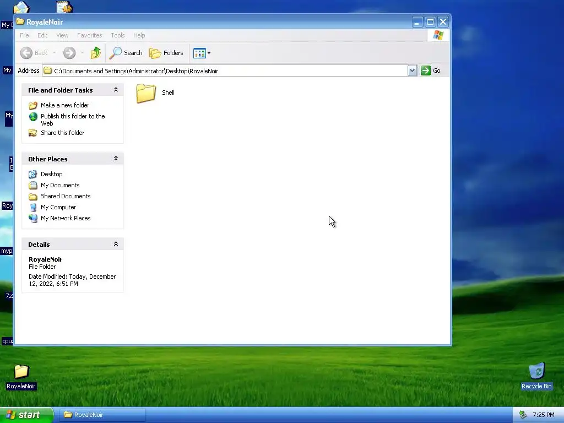Open the Favorites menu
Screen dimensions: 564x423
pos(90,35)
